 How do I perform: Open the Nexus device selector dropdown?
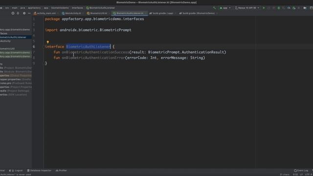pyautogui.click(x=247, y=8)
